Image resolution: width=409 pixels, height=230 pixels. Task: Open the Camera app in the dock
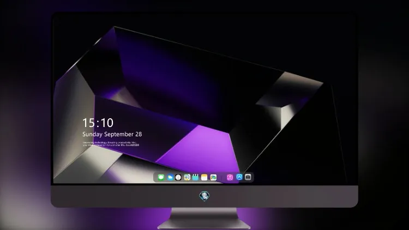[x=248, y=177]
